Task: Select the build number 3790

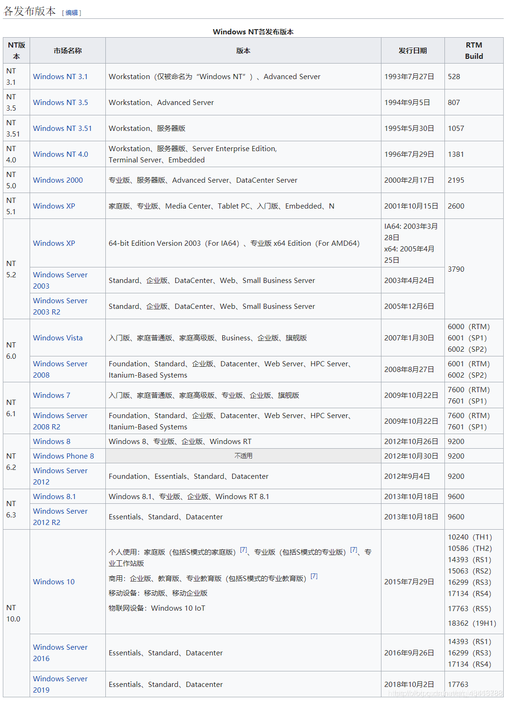Action: point(456,269)
